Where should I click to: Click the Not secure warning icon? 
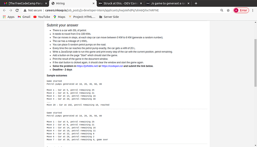[25, 10]
